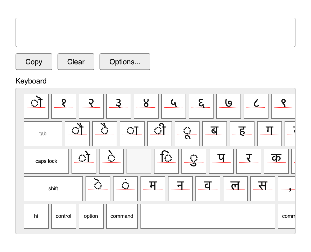
Task: Insert the ू matra key
Action: tap(187, 134)
